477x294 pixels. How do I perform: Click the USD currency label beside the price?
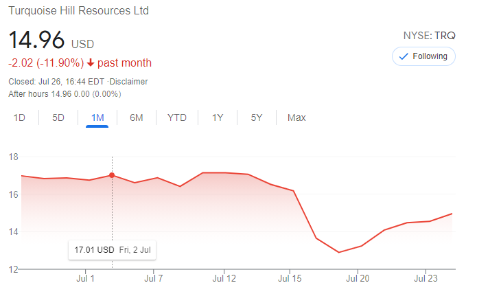82,44
